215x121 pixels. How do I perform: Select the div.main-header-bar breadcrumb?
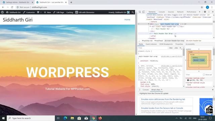[193, 41]
